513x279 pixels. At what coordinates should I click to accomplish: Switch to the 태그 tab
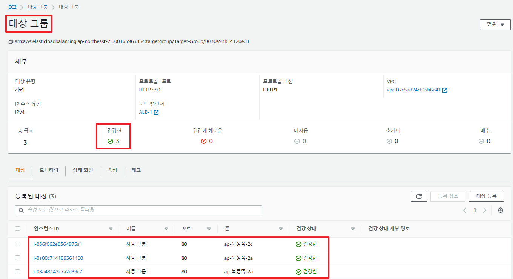click(x=136, y=170)
